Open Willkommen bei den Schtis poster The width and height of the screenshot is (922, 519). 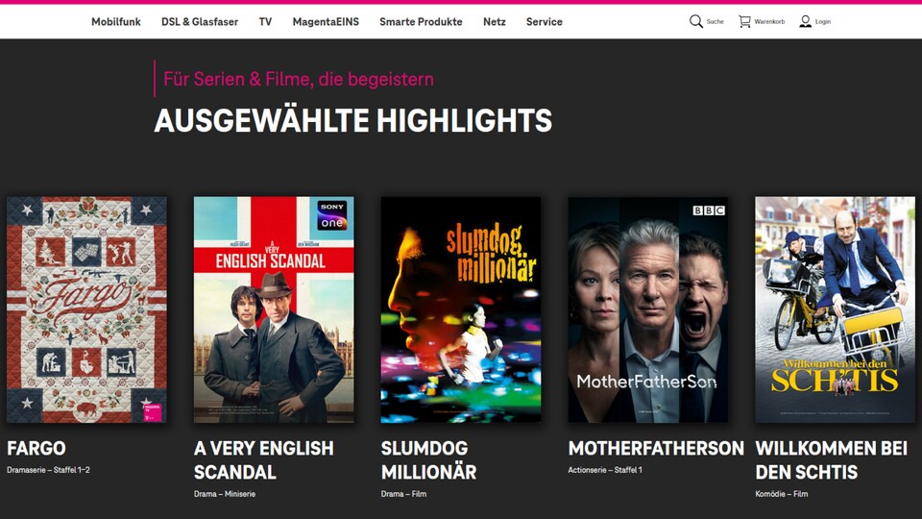(x=835, y=309)
